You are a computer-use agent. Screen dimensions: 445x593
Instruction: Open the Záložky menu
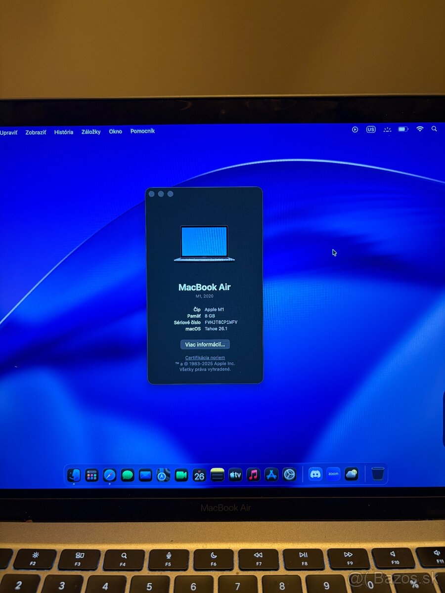(x=90, y=131)
